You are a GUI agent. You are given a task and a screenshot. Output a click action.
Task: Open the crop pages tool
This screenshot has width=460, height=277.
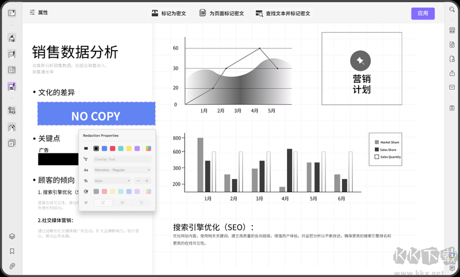(11, 110)
